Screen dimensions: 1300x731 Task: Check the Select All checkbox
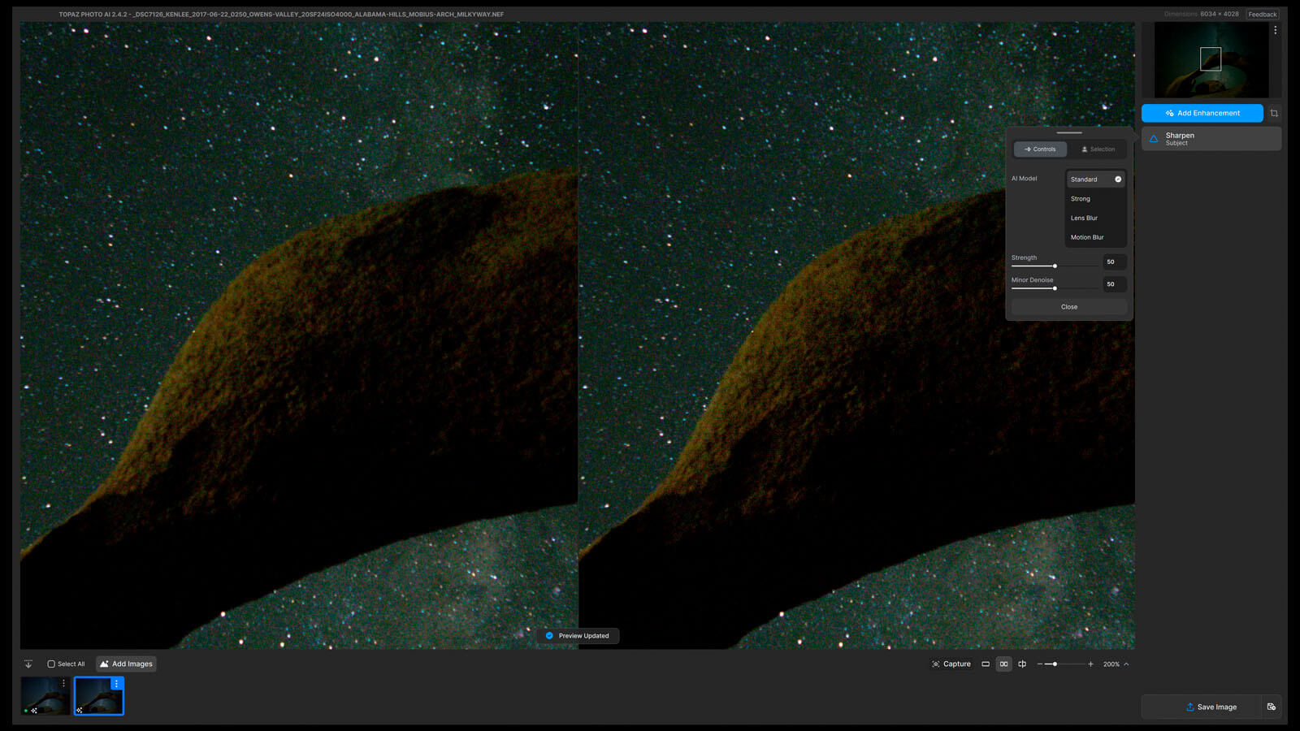pyautogui.click(x=51, y=664)
